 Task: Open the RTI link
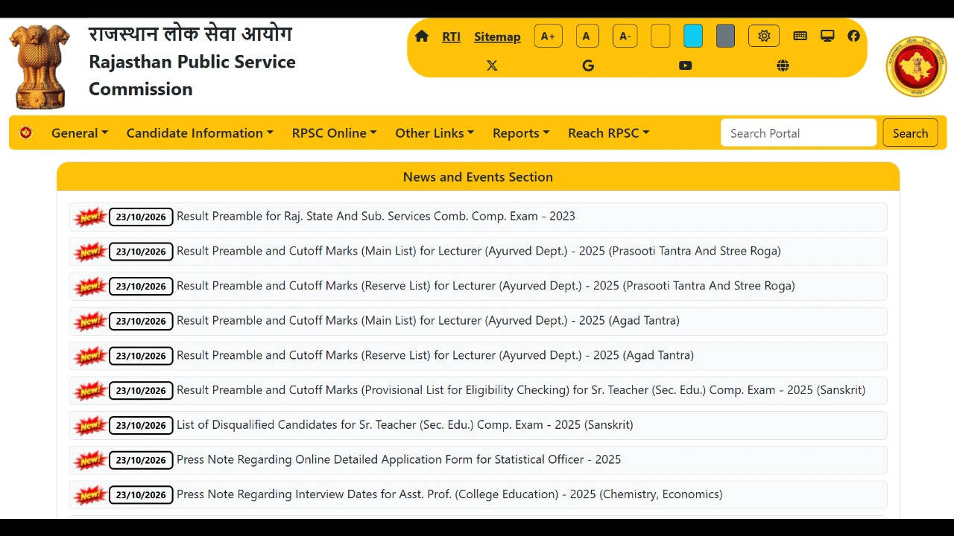tap(451, 36)
